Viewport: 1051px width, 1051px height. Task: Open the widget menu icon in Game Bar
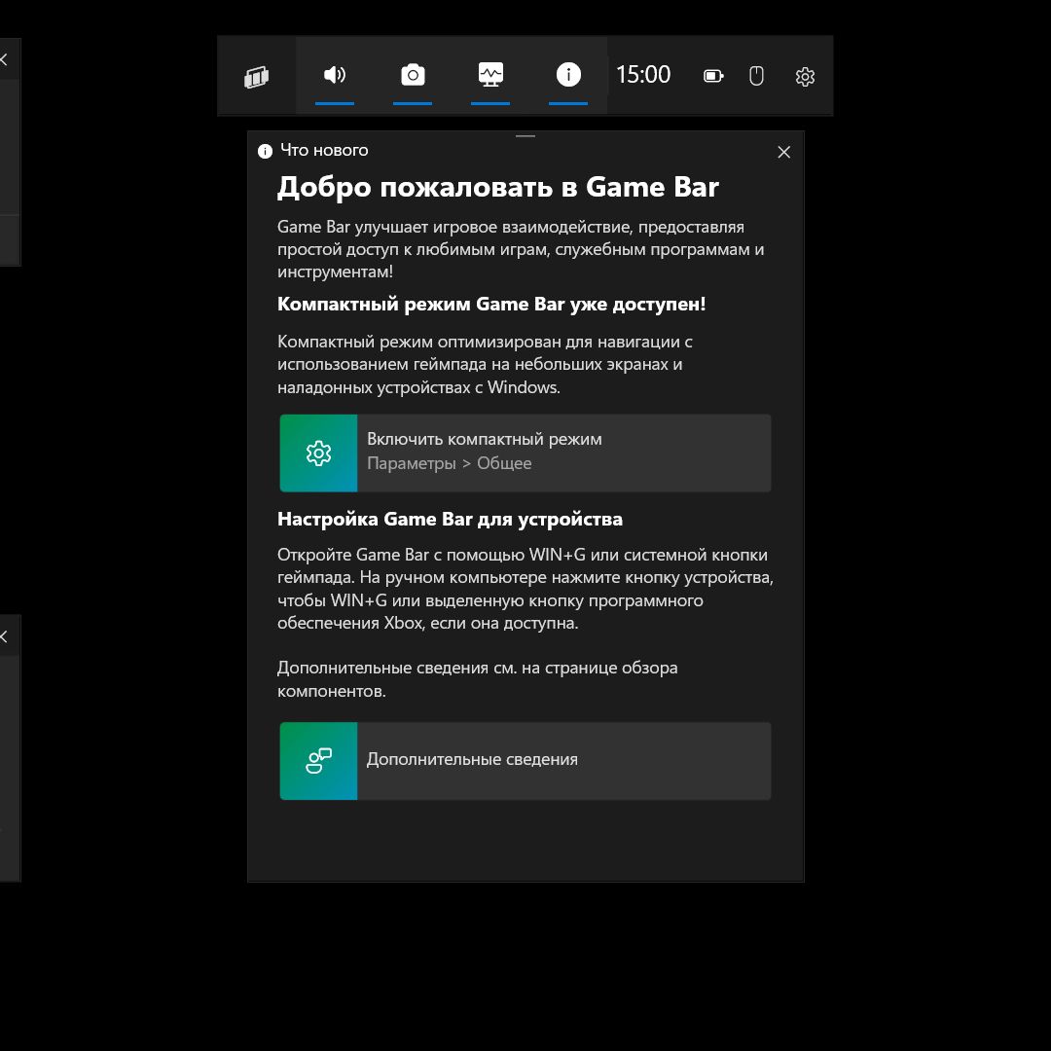(x=256, y=77)
